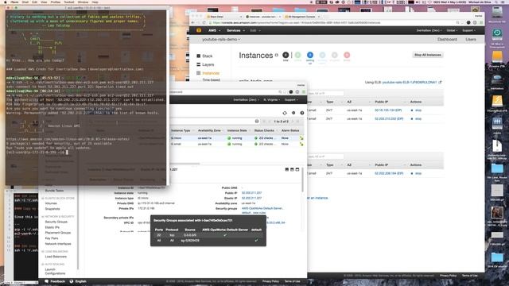Open Privacy Policy link in EC2 footer

coord(270,281)
